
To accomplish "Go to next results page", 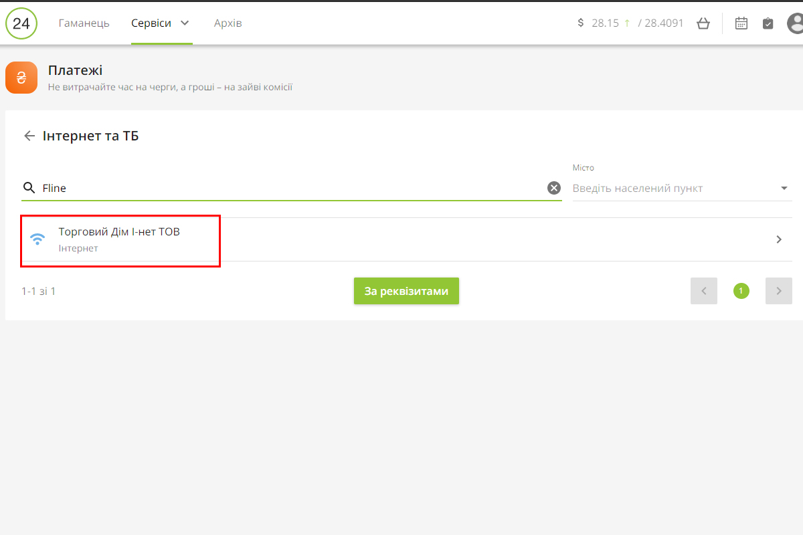I will (779, 291).
